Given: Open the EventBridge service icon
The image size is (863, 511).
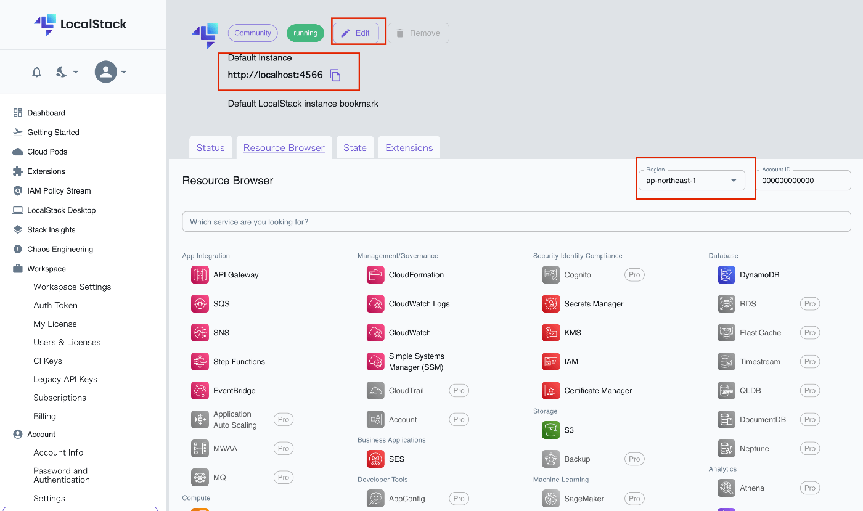Looking at the screenshot, I should coord(200,391).
